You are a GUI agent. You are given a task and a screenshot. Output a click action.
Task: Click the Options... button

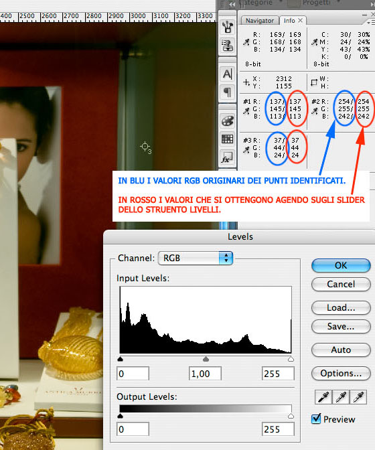pos(341,373)
